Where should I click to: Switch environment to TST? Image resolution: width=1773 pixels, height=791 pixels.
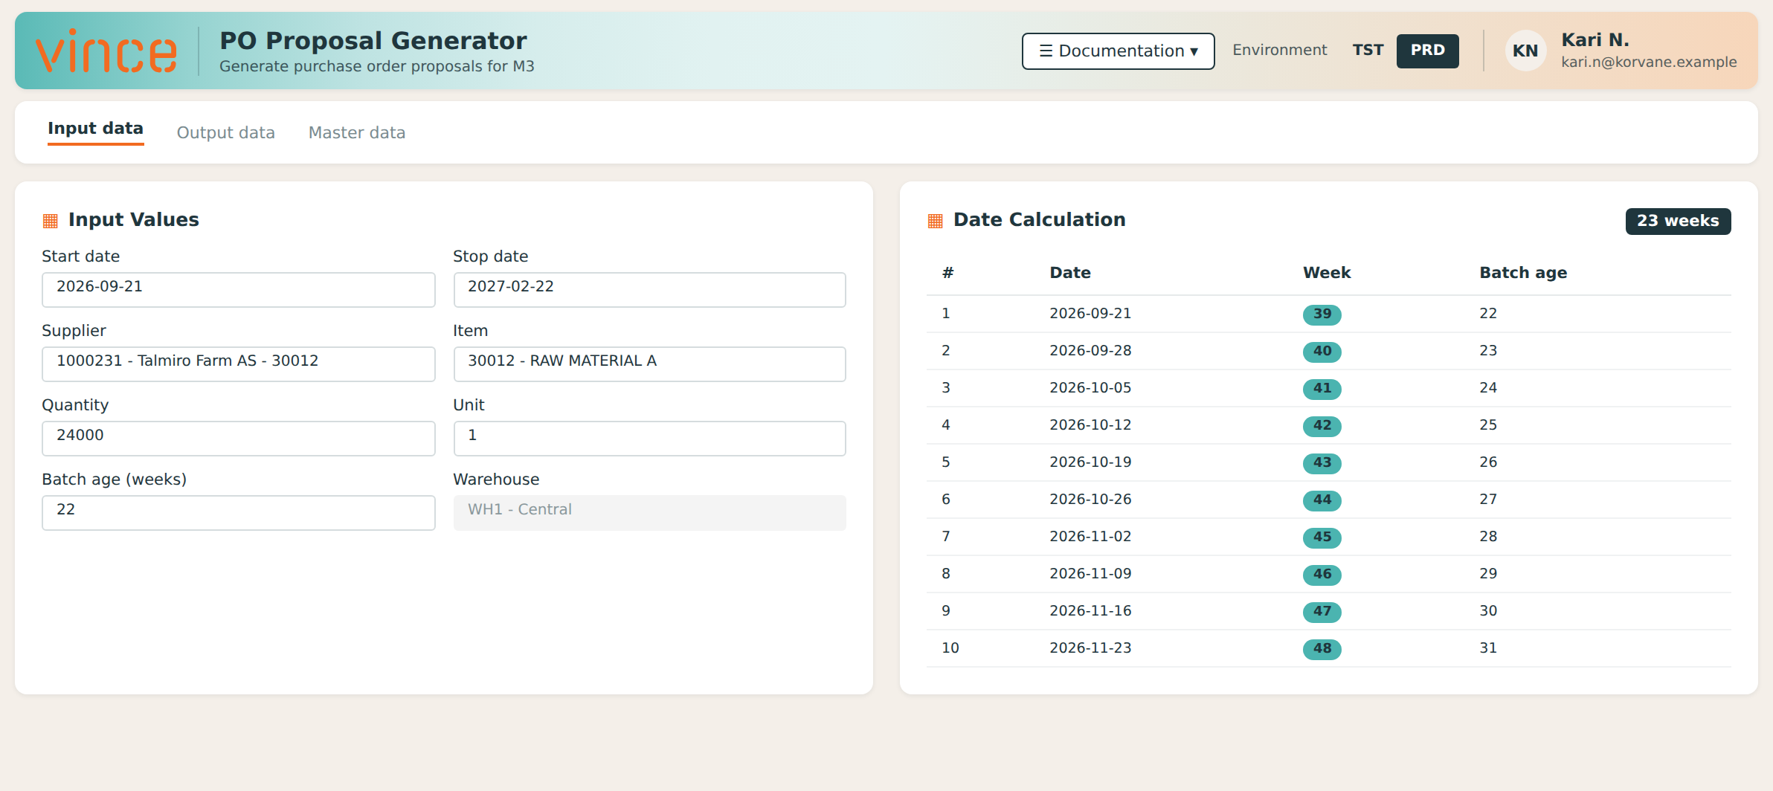pos(1368,51)
